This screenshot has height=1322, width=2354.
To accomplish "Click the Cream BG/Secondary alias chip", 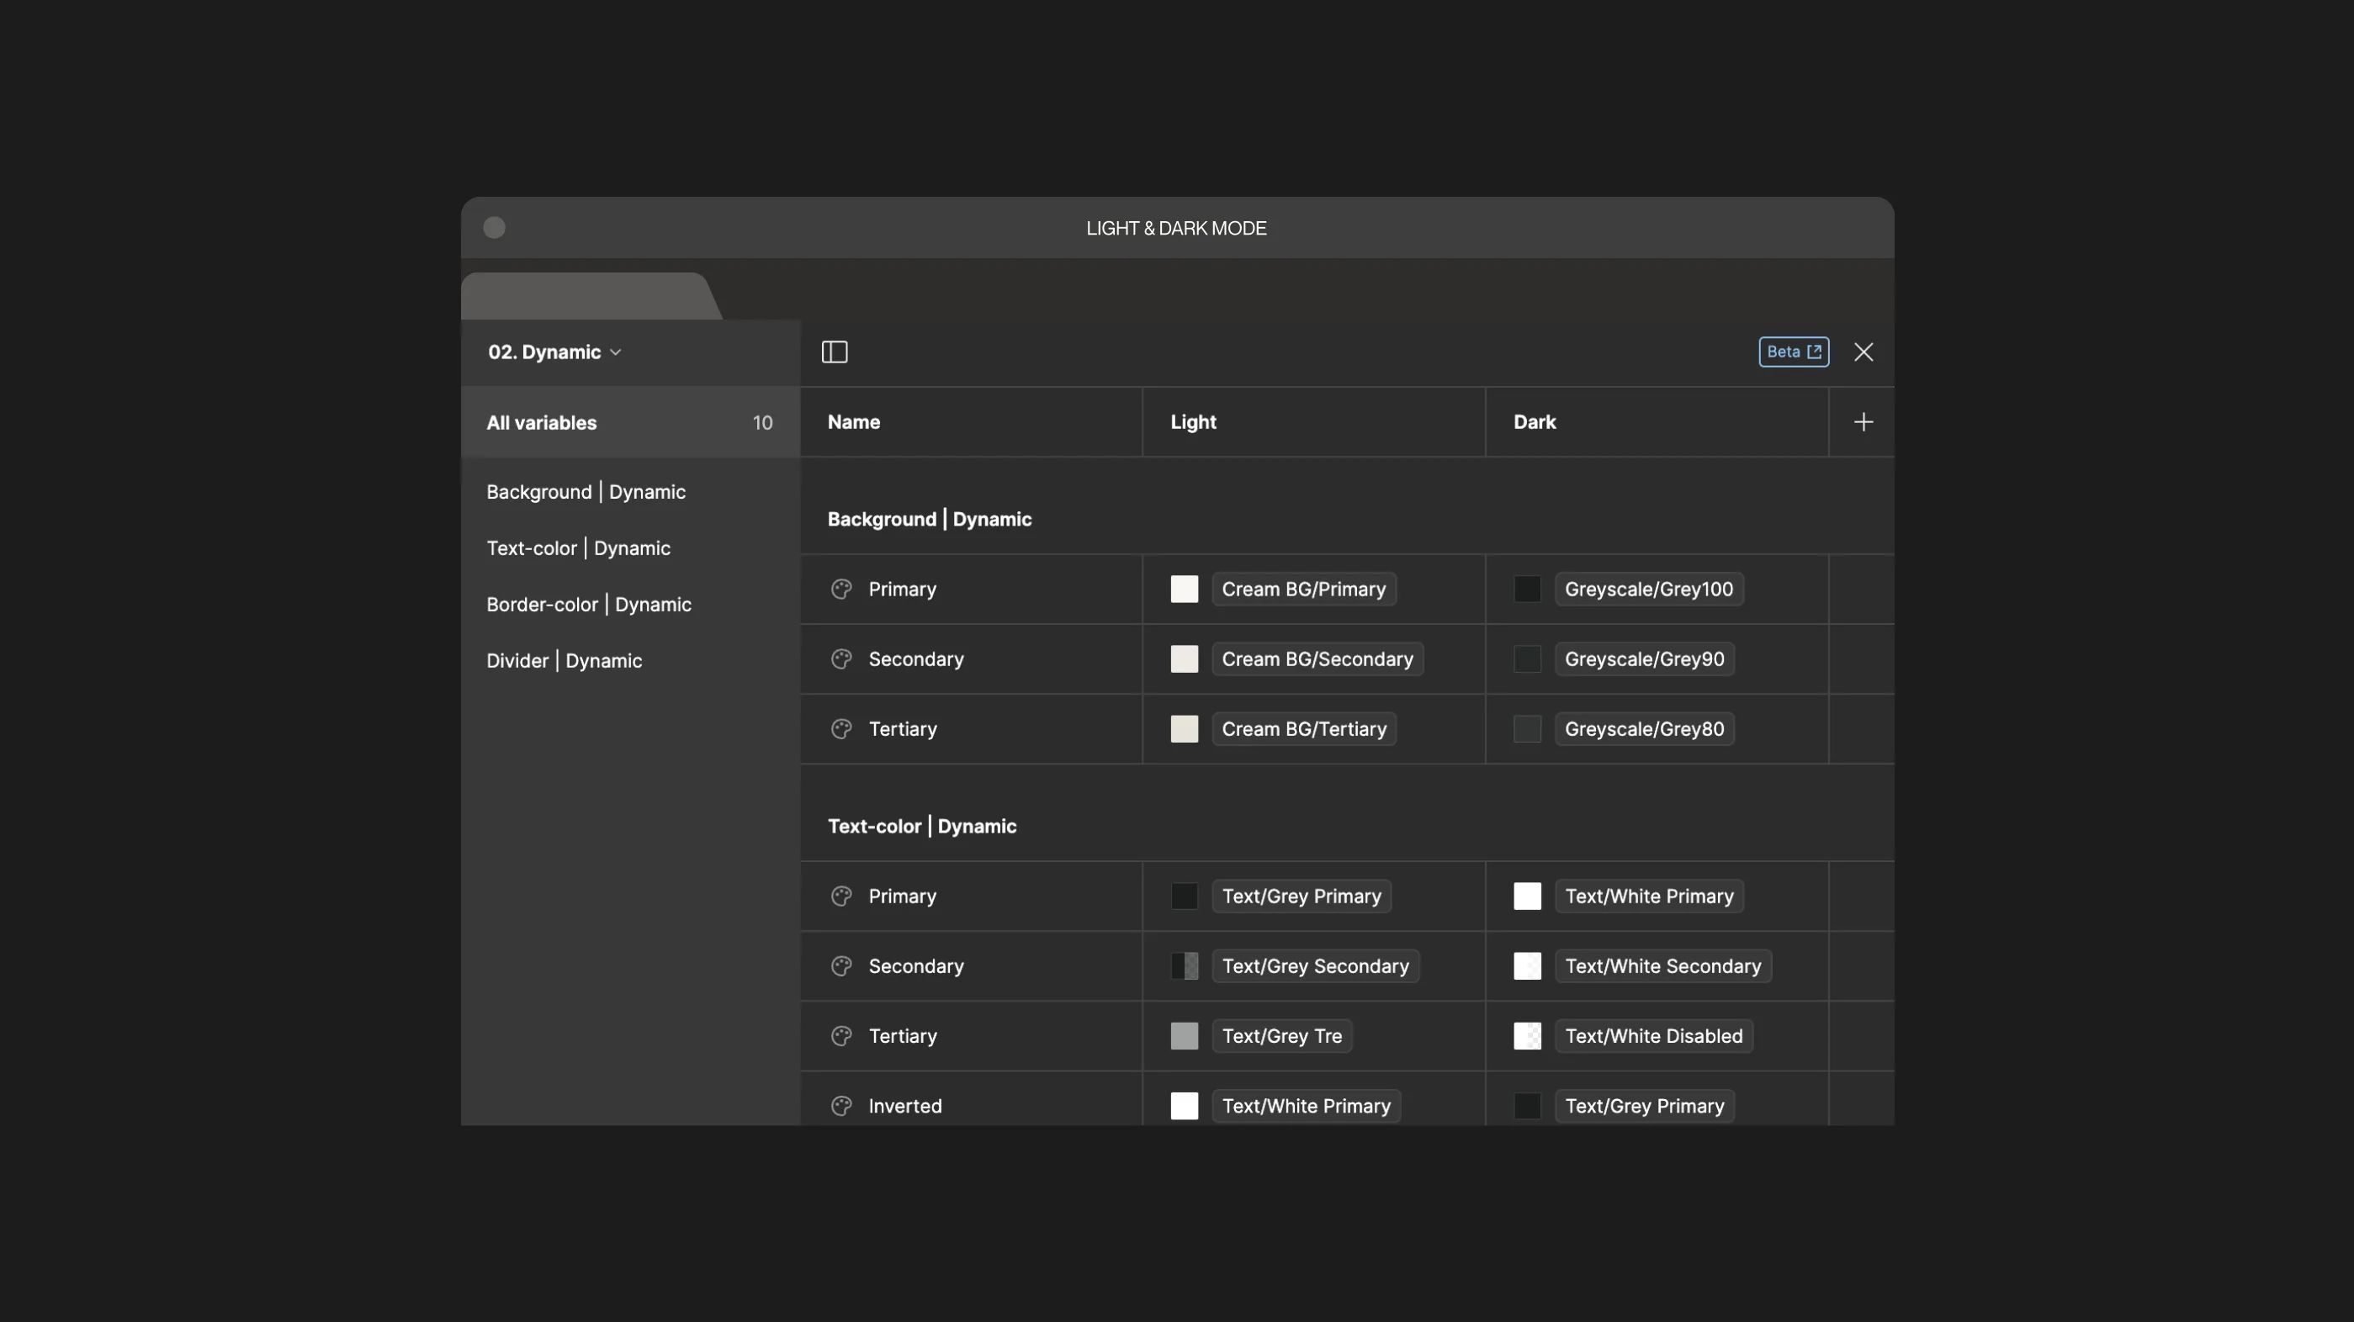I will point(1317,658).
